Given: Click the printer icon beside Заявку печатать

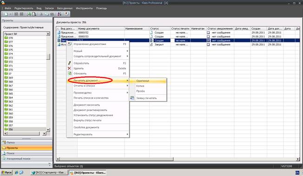Looking at the screenshot, I should click(132, 98).
